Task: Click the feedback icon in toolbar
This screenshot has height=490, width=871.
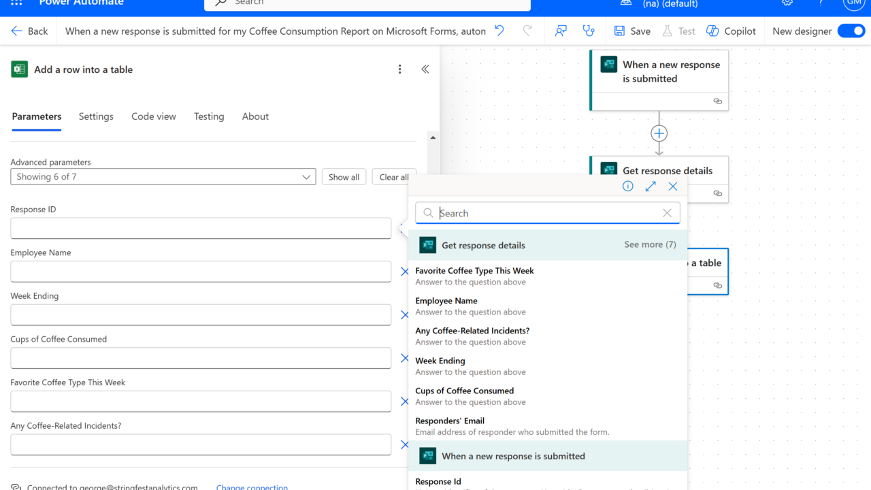Action: click(561, 31)
